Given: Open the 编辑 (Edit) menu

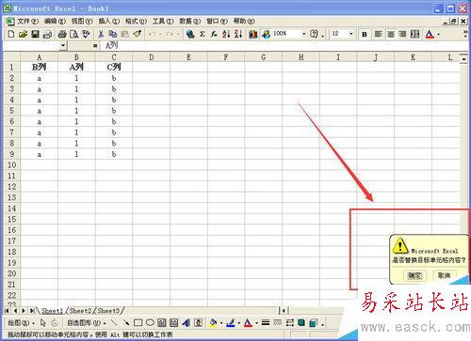Looking at the screenshot, I should coord(55,22).
